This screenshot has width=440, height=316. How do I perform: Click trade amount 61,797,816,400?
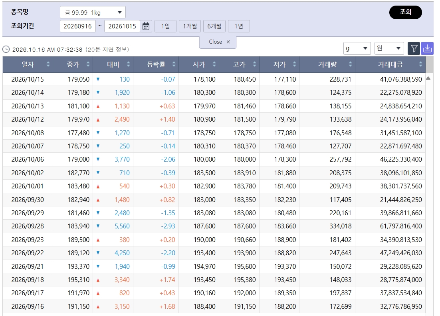401,226
